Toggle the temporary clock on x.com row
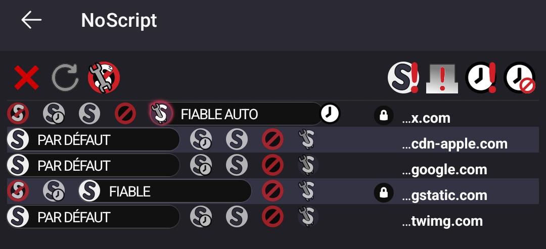546x249 pixels. [x=330, y=114]
